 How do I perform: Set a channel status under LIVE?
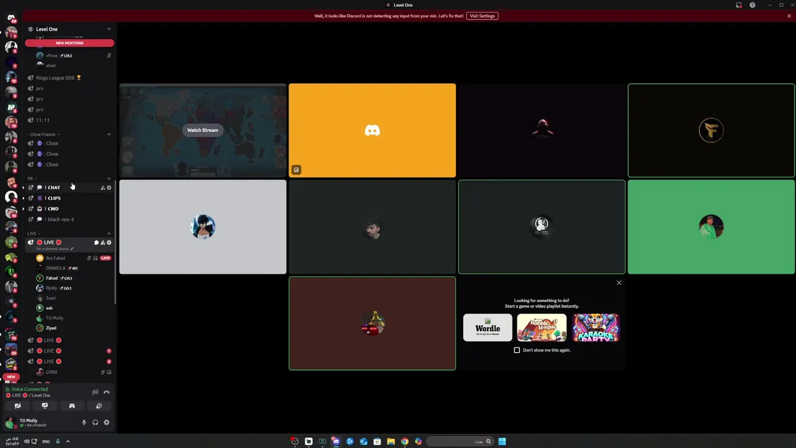55,249
